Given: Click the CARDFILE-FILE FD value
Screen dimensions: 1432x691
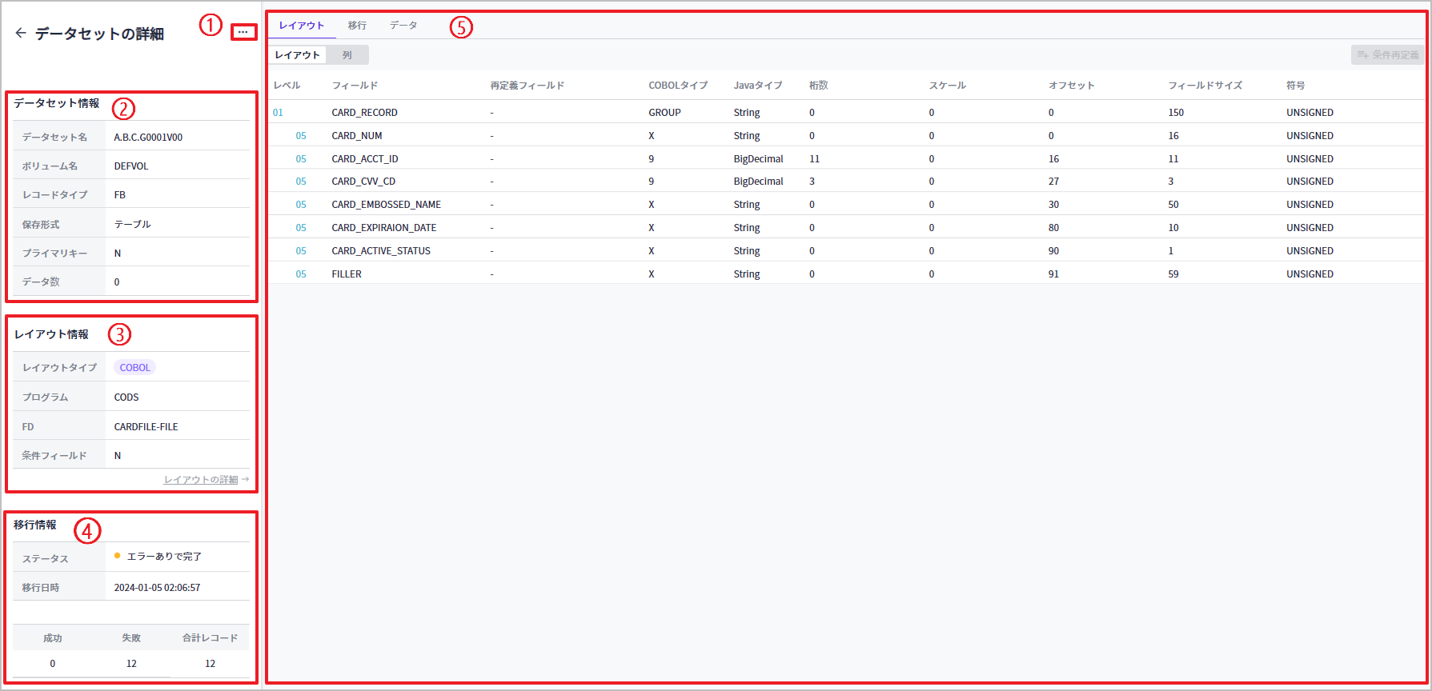Looking at the screenshot, I should click(x=146, y=427).
